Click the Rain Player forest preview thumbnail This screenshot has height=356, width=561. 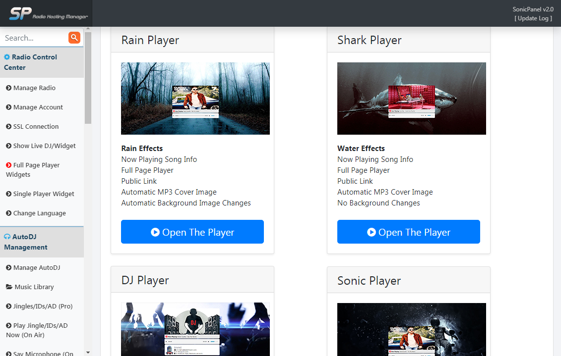[195, 99]
